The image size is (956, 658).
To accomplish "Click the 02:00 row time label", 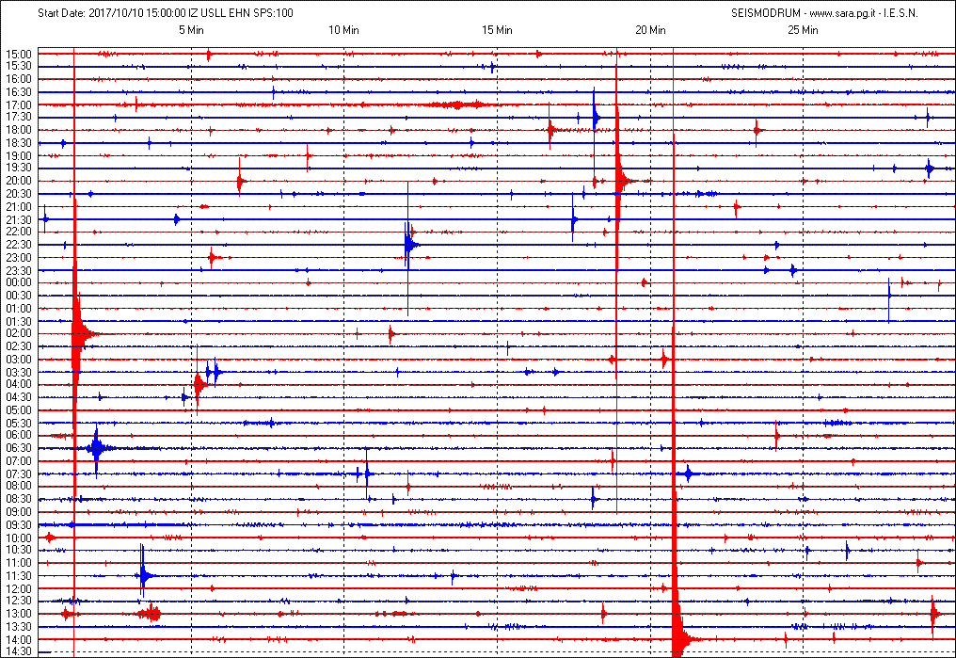I will pos(19,333).
